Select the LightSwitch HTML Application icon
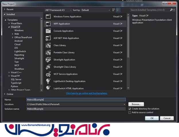Image resolution: width=179 pixels, height=137 pixels. click(48, 88)
